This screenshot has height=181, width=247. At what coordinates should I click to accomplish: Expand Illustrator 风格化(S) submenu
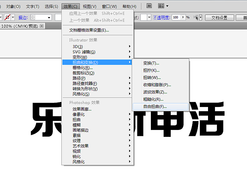click(97, 94)
